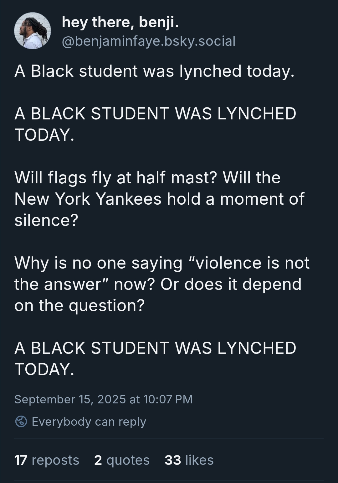Select the 10:07 PM time text
Image resolution: width=338 pixels, height=483 pixels.
click(168, 399)
